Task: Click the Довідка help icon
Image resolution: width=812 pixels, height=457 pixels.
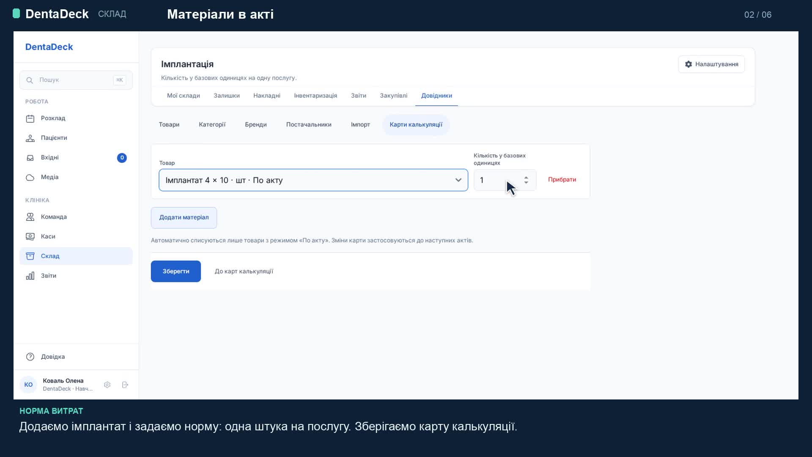Action: pos(30,357)
